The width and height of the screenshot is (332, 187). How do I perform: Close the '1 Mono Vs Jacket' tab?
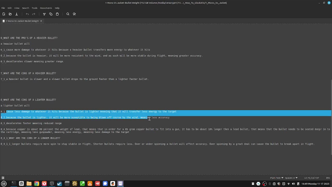pyautogui.click(x=41, y=21)
